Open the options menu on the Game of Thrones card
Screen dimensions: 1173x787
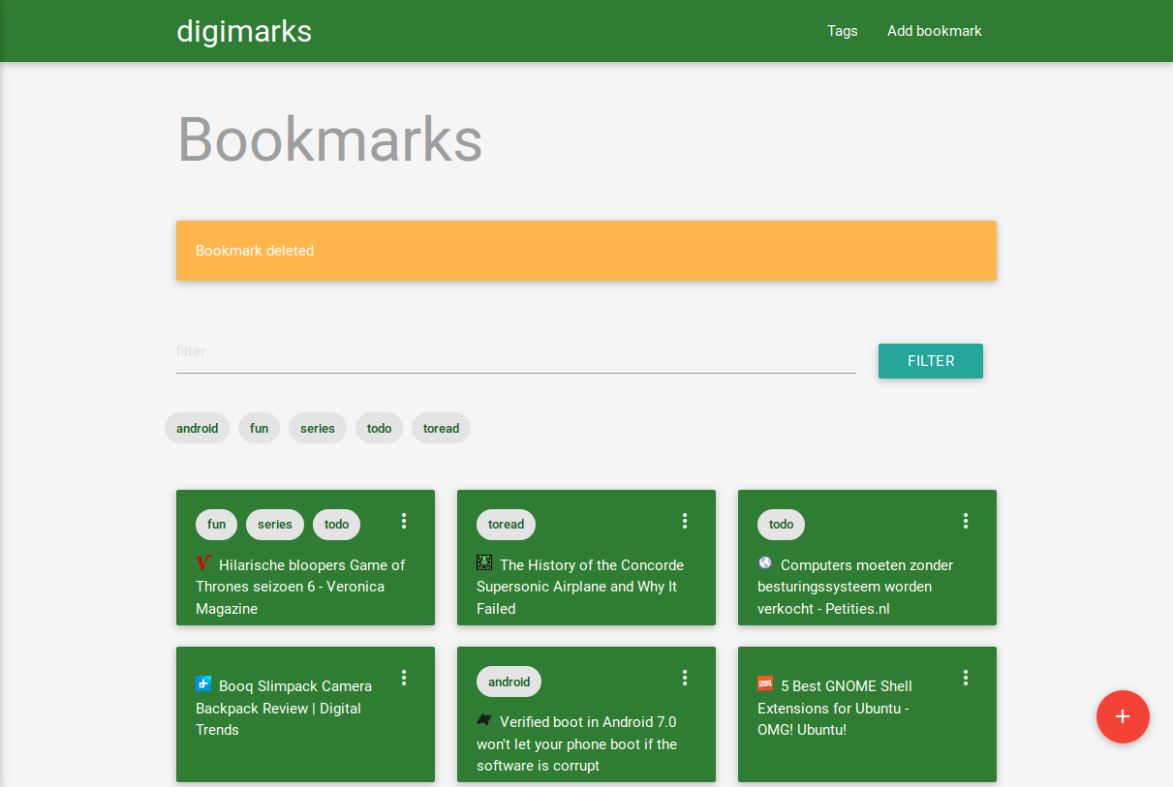(x=404, y=520)
